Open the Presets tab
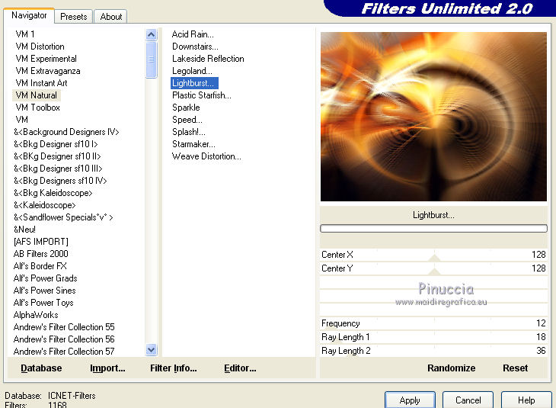 click(73, 17)
